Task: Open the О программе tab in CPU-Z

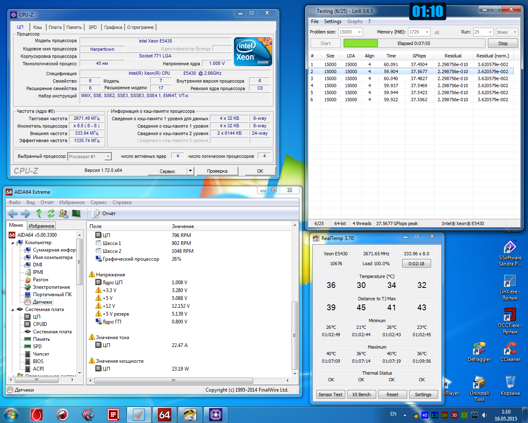Action: click(140, 27)
